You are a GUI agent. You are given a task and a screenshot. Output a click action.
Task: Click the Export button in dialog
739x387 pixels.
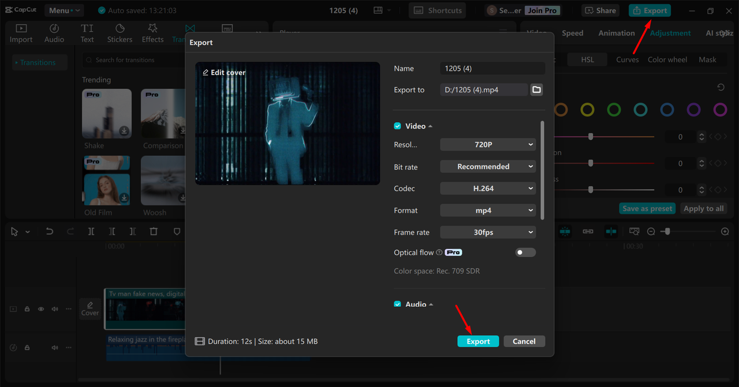[x=478, y=341]
